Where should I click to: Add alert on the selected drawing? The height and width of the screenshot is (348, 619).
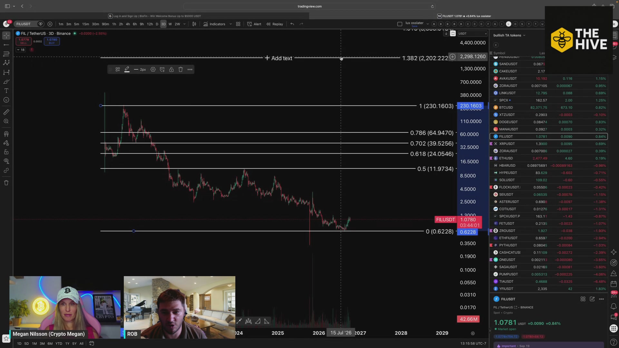(162, 69)
